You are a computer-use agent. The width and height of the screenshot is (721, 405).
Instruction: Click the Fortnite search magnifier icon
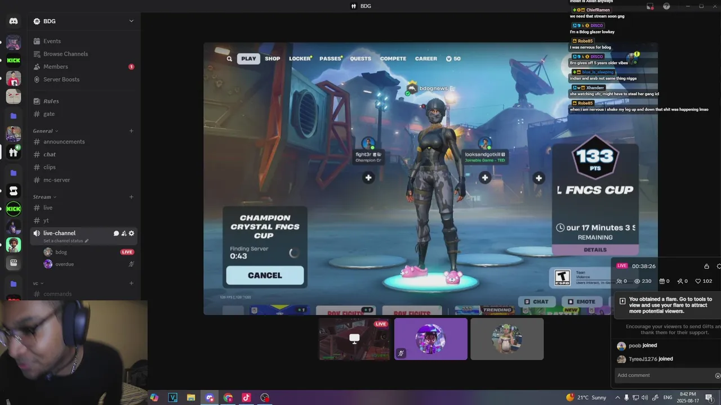(x=229, y=58)
